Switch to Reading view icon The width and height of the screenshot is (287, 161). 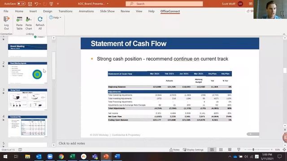[230, 150]
